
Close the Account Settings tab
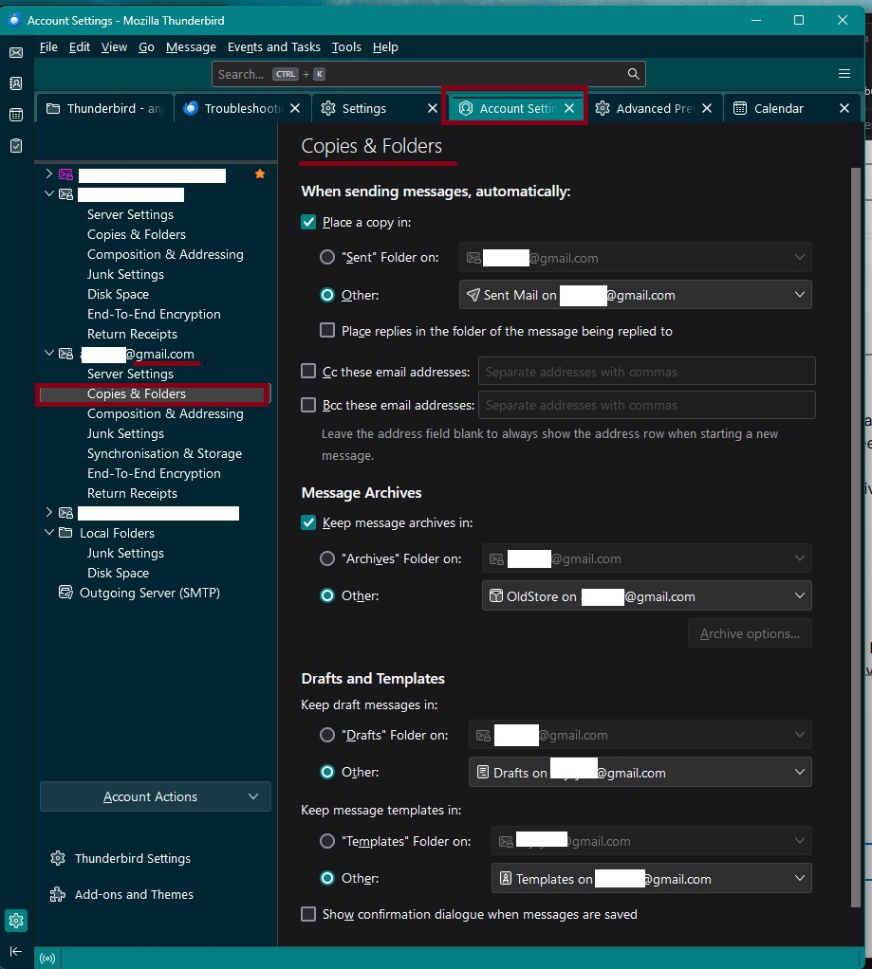(569, 108)
